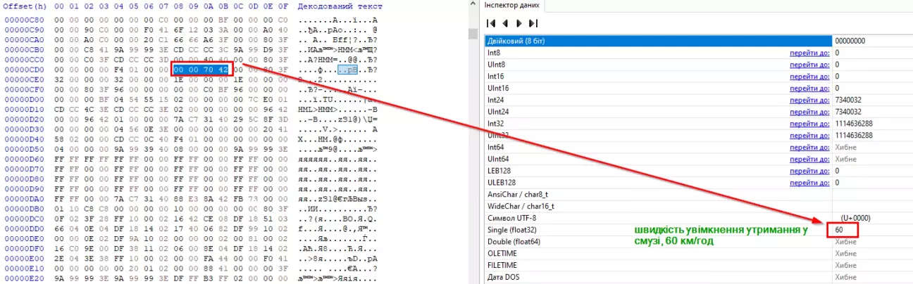Viewport: 913px width, 284px height.
Task: Follow the 'перейти до' link in the Int8 row
Action: pos(808,53)
